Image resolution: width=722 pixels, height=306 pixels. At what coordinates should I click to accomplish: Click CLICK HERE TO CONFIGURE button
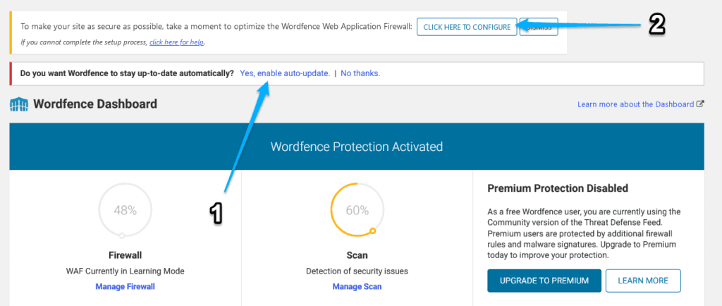[467, 27]
